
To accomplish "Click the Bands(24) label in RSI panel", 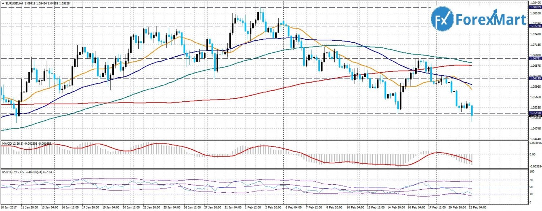I will point(36,173).
